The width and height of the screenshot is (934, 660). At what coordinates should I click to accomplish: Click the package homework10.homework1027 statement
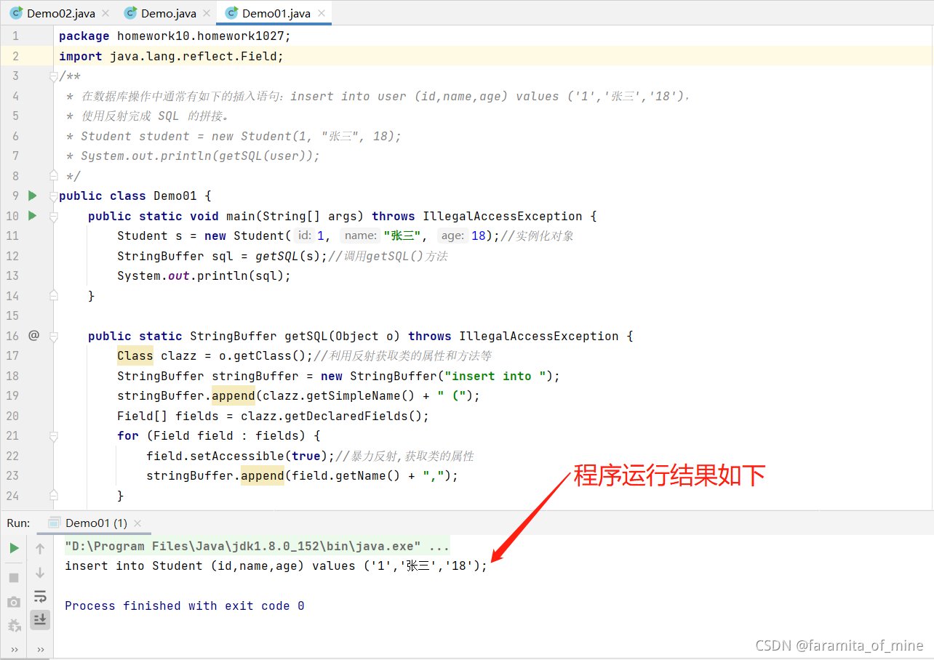point(175,36)
